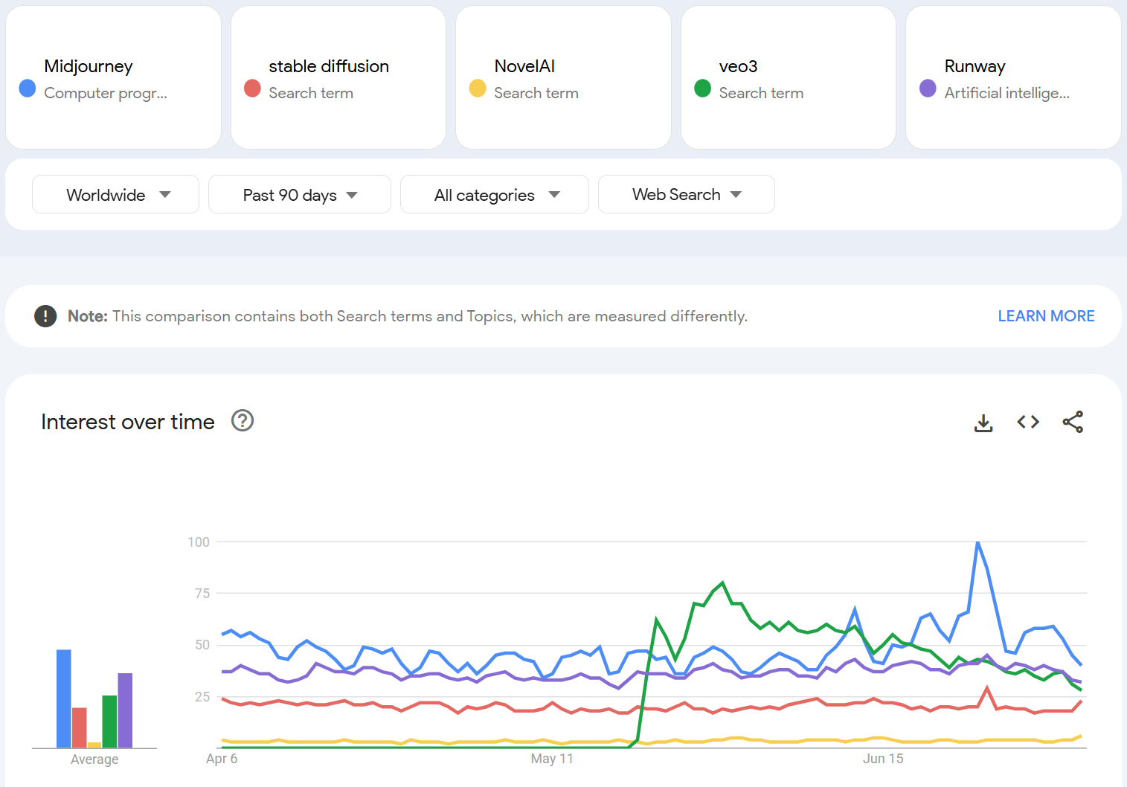
Task: Click the red stable diffusion dot
Action: tap(252, 89)
